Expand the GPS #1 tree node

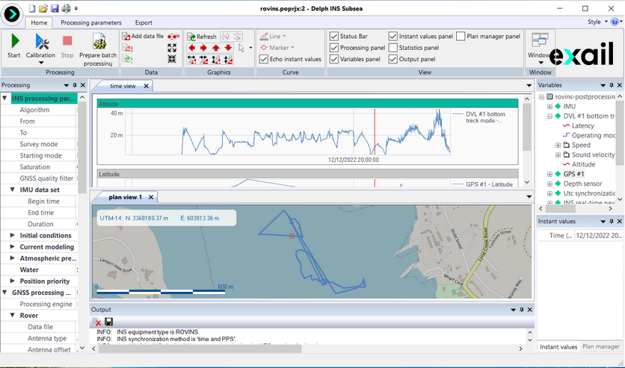point(549,174)
